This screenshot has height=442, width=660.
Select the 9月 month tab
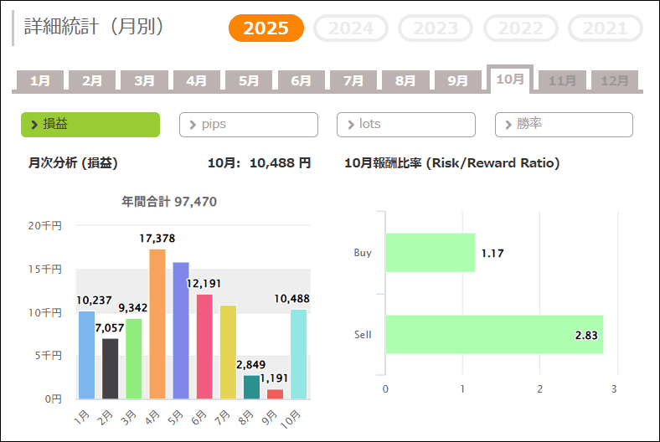[457, 81]
